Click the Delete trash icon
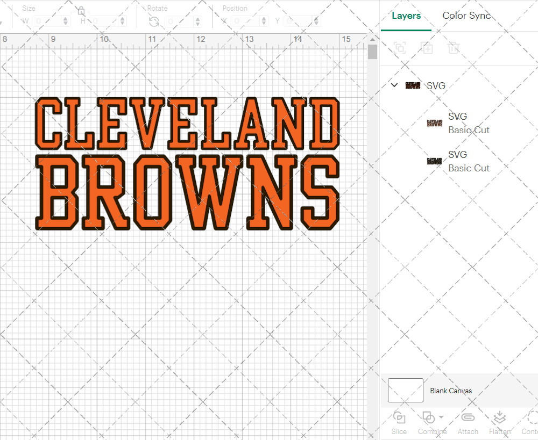 click(x=454, y=48)
